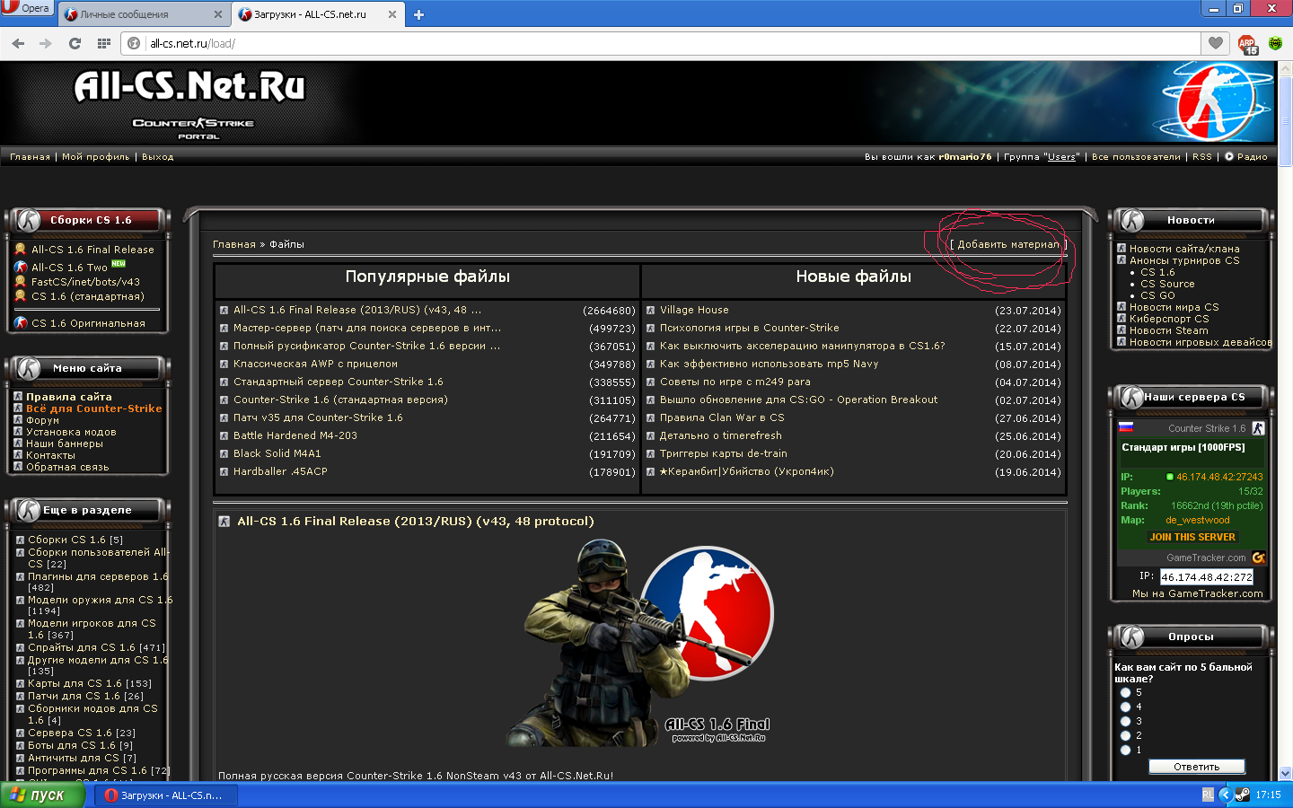Open CS Source tournament announcements

pos(1167,284)
